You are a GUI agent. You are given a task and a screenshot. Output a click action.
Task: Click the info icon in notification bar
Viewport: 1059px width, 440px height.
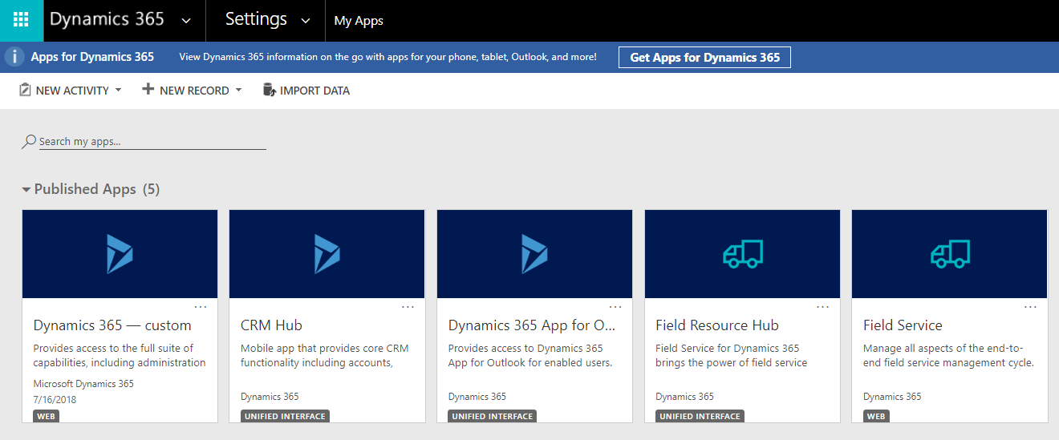click(x=14, y=57)
